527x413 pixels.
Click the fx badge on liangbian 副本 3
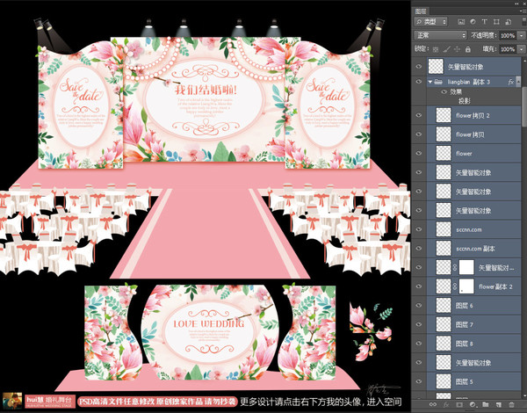[511, 82]
